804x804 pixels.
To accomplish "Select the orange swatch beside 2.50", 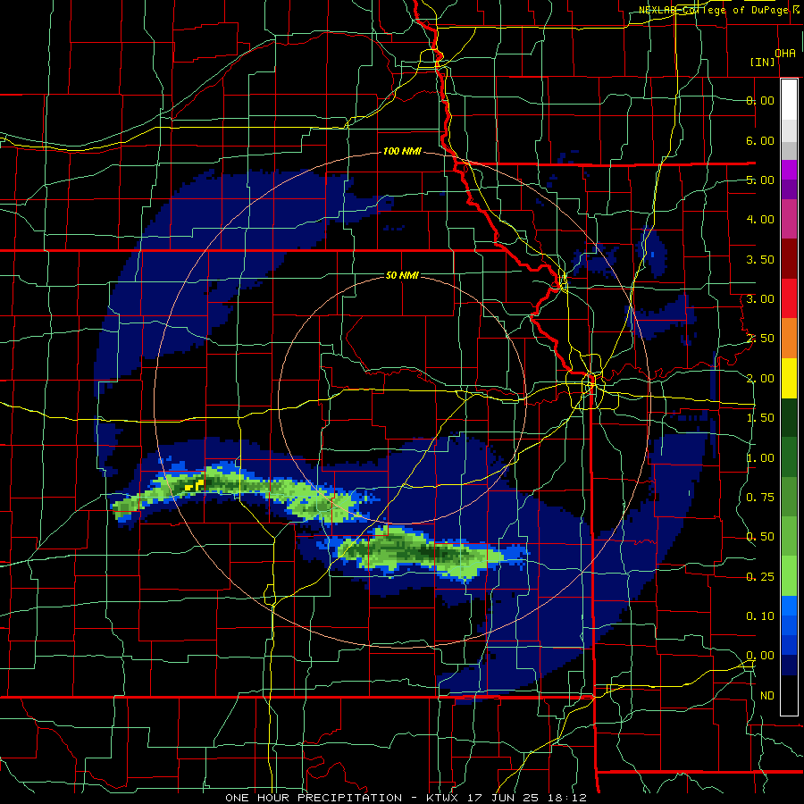I will [x=789, y=338].
